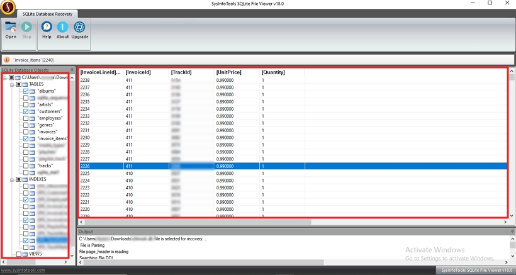Click the table icon next to "tracks"
This screenshot has height=275, width=516.
pyautogui.click(x=32, y=166)
